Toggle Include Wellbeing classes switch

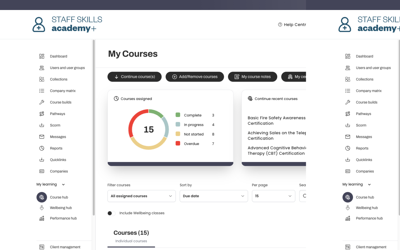tap(111, 213)
